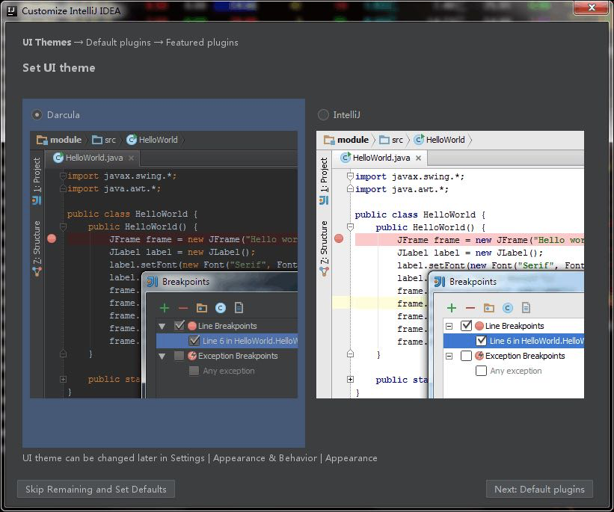This screenshot has width=614, height=512.
Task: Click the IntelliJ light theme preview image
Action: pos(450,265)
